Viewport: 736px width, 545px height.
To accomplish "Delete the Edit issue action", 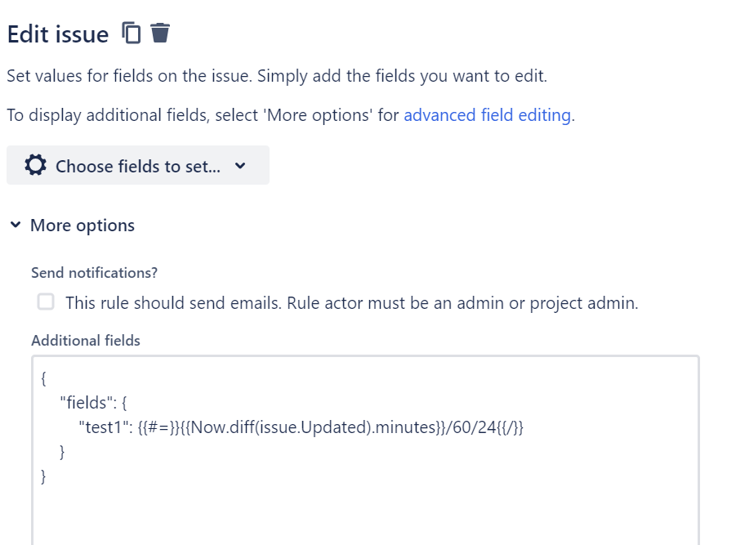I will coord(160,33).
